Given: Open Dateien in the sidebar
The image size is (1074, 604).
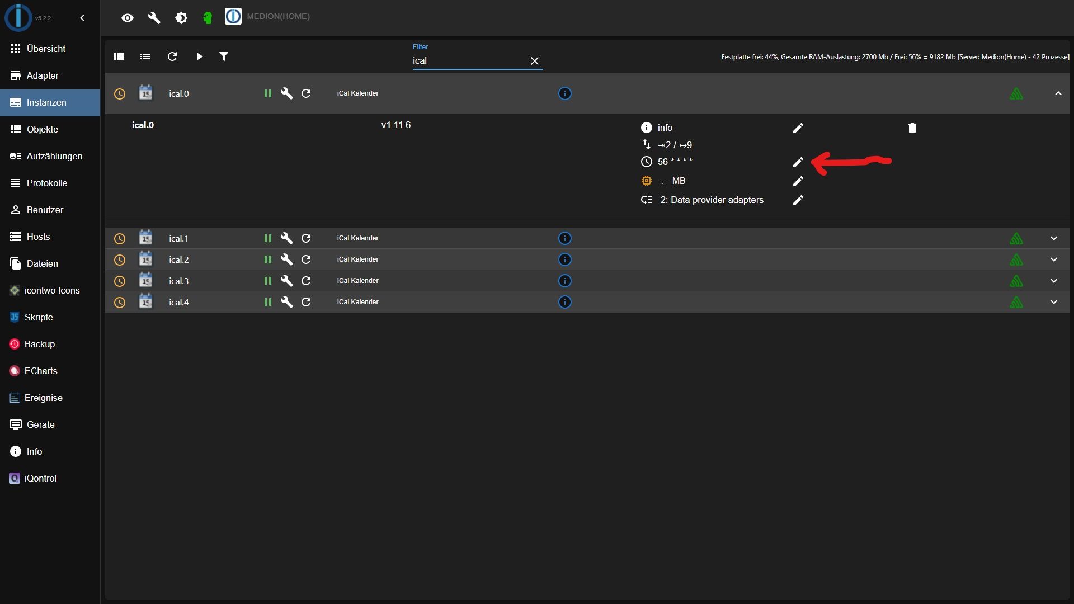Looking at the screenshot, I should (x=50, y=263).
